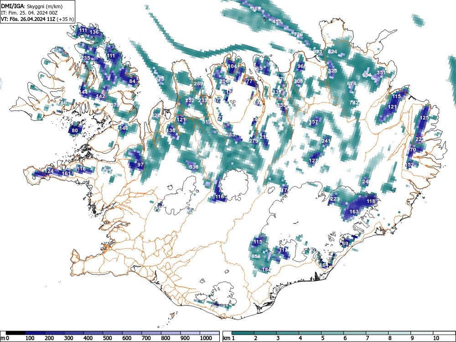
Task: Click the 161 visibility value on the map
Action: point(66,173)
